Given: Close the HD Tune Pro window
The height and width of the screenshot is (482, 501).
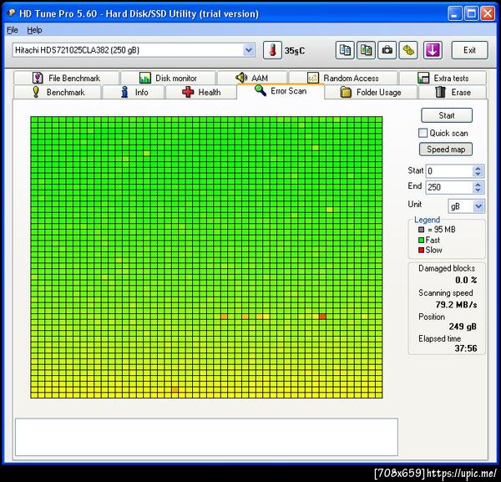Looking at the screenshot, I should [x=488, y=13].
